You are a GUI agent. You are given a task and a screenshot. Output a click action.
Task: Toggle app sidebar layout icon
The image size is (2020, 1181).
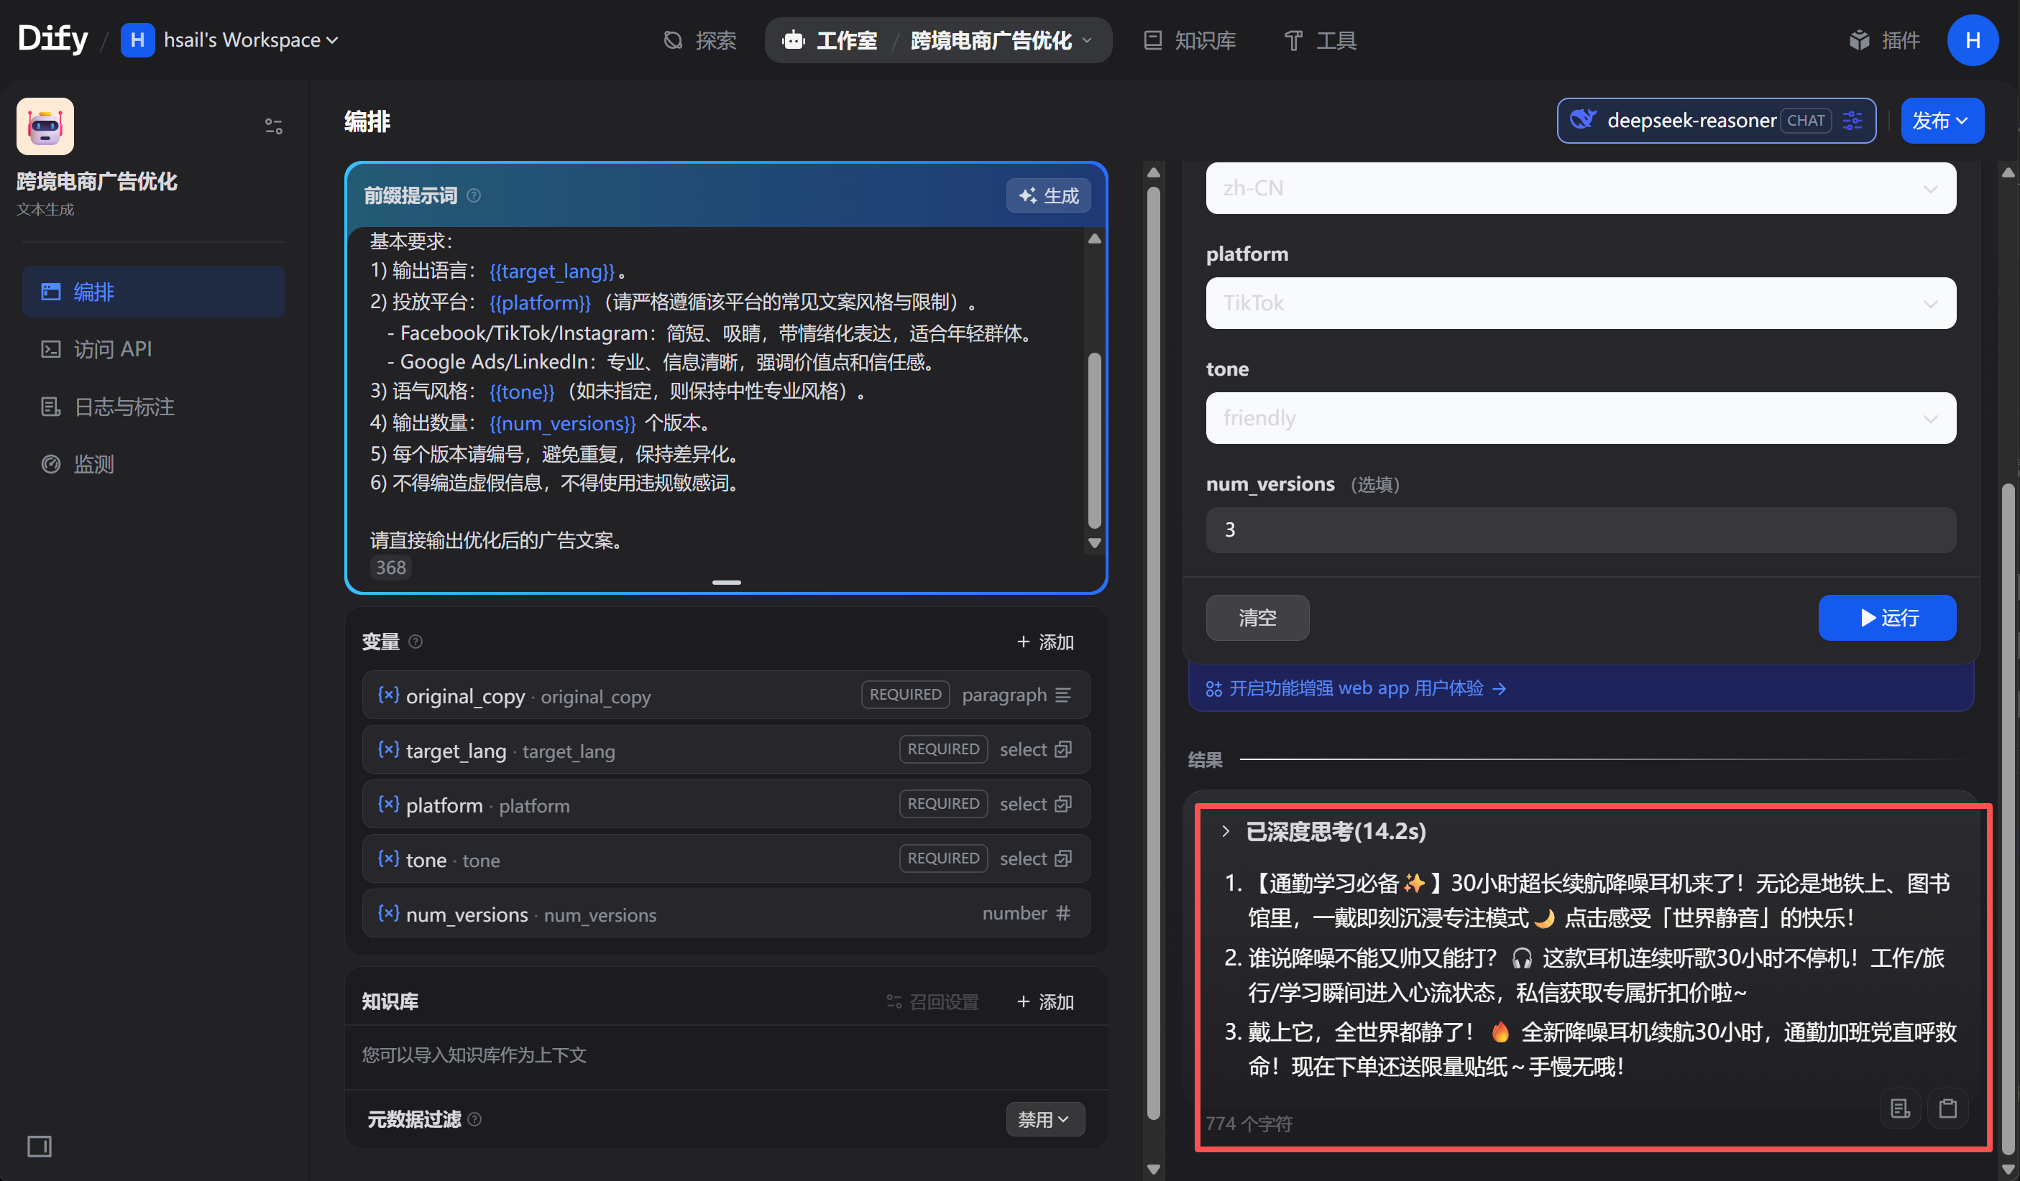[x=273, y=126]
